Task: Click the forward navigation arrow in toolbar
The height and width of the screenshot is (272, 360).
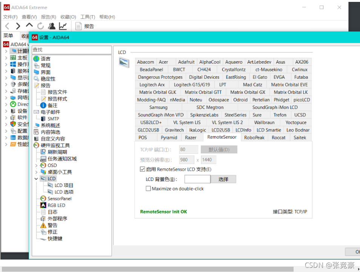Action: coord(18,26)
